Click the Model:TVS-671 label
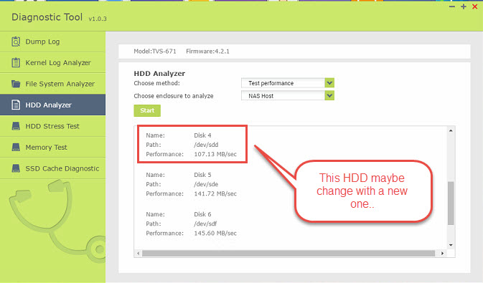The width and height of the screenshot is (483, 283). point(155,52)
